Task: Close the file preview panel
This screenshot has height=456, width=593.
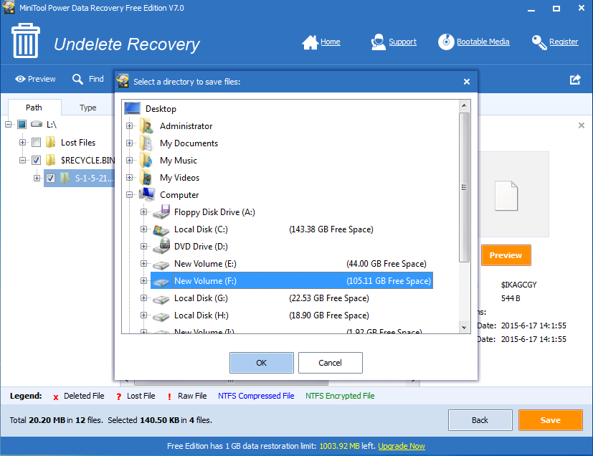Action: [x=582, y=125]
